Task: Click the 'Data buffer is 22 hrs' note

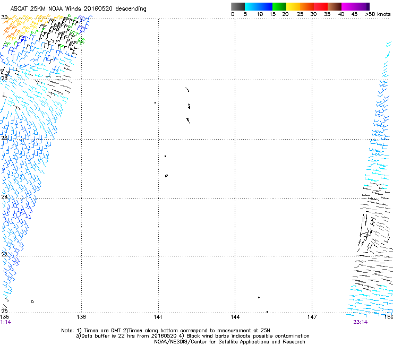Action: (192, 336)
